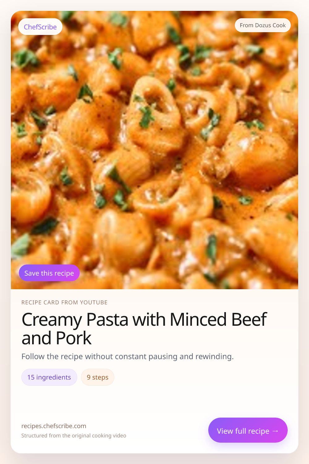Select the 15 ingredients chip
The width and height of the screenshot is (309, 464).
coord(49,377)
